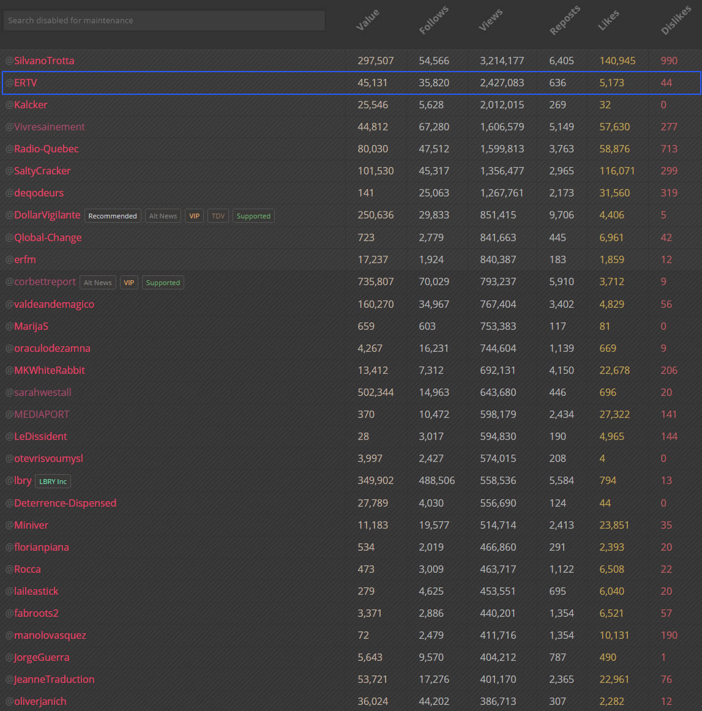Viewport: 702px width, 711px height.
Task: Open the @SaltyCracker channel link
Action: (38, 171)
